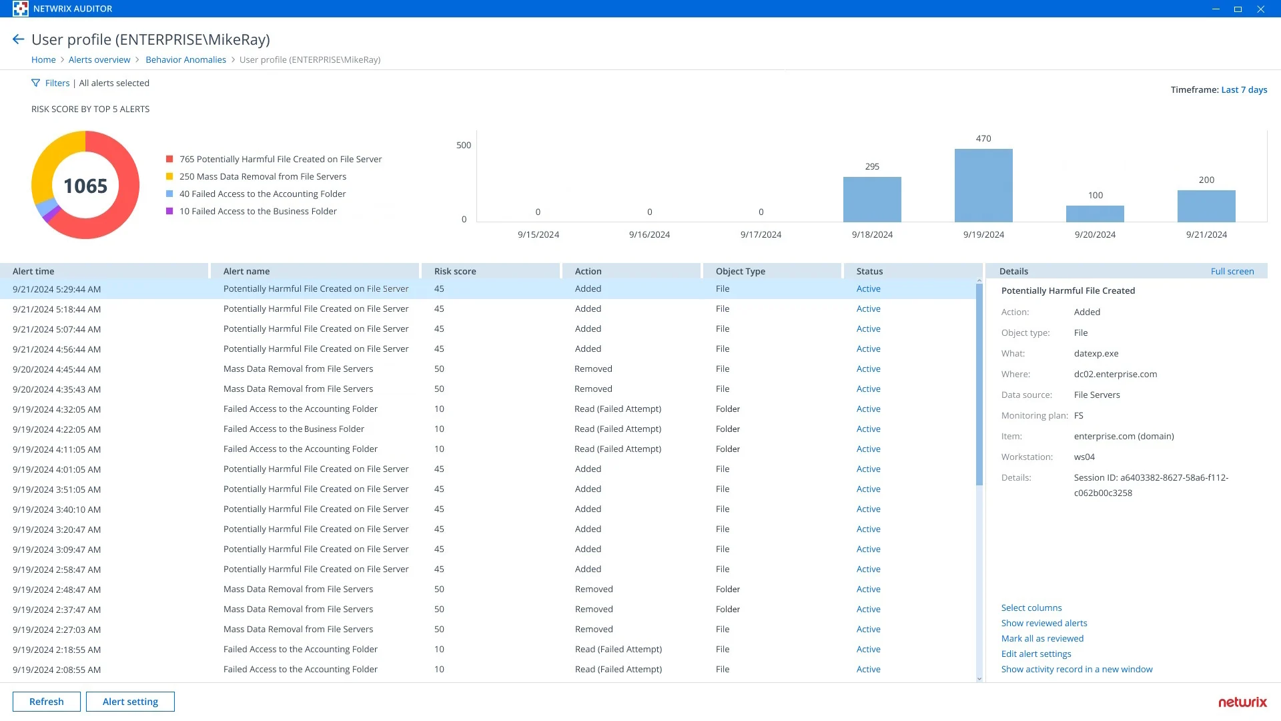Image resolution: width=1281 pixels, height=721 pixels.
Task: Select alert time 9/19/2024 2:48:47 AM
Action: [57, 590]
